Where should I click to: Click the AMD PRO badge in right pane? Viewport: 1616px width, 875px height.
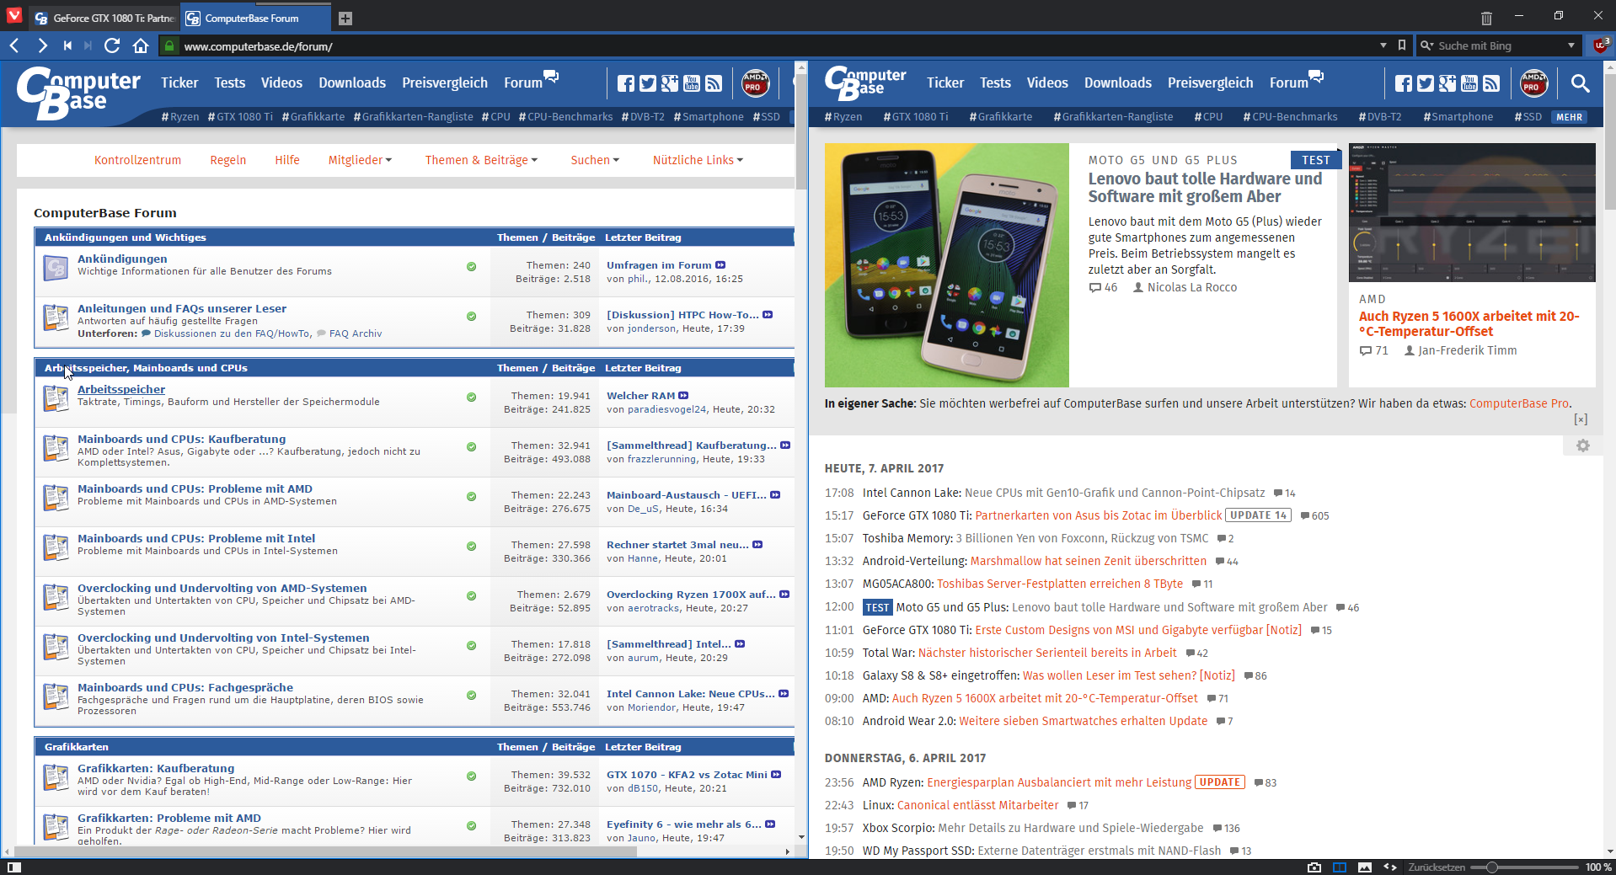coord(1533,83)
